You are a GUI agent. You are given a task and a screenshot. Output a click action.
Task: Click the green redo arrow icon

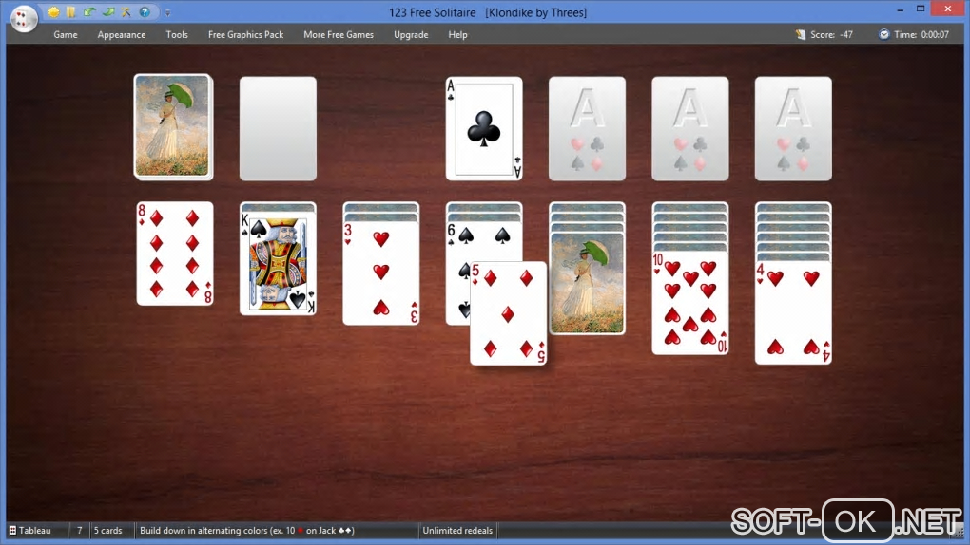click(108, 11)
